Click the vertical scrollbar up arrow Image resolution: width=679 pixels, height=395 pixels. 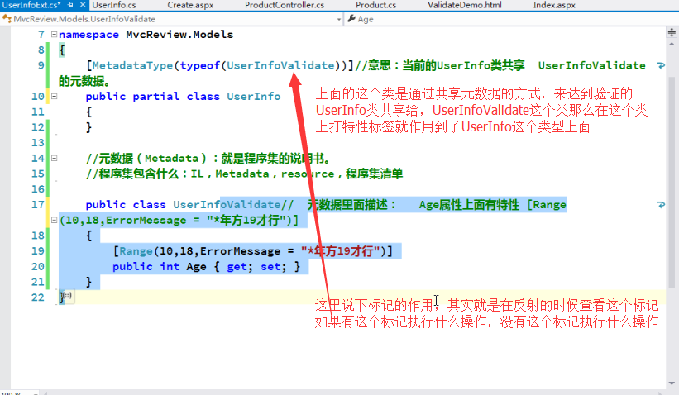[672, 44]
